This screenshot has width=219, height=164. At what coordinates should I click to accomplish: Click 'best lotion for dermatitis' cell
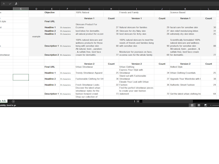[89, 31]
